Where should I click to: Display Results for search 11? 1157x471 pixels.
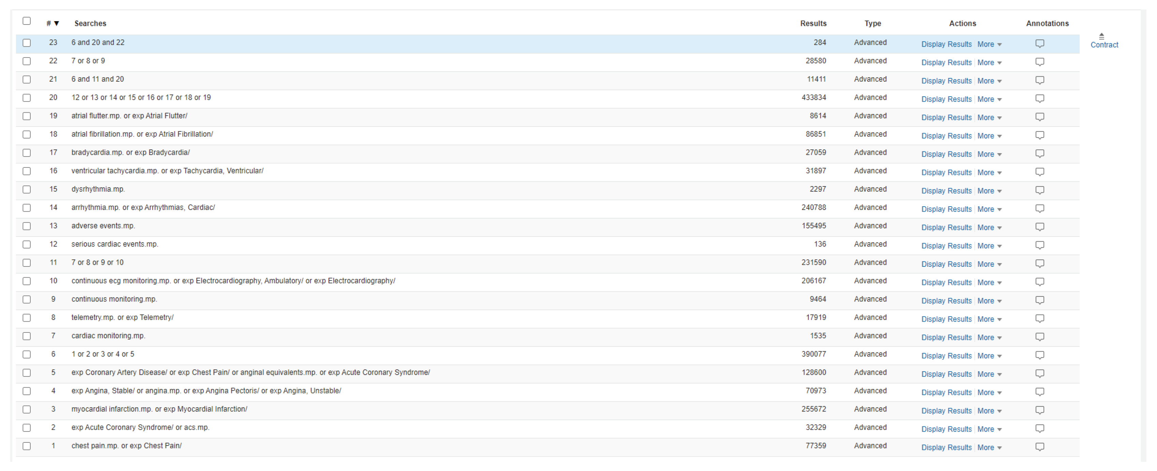946,264
